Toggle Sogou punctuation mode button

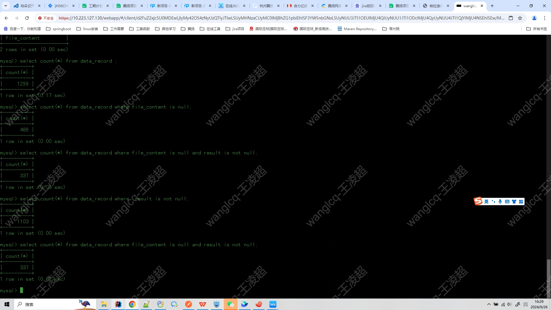point(493,201)
